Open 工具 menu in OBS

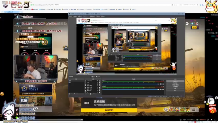tap(98, 16)
